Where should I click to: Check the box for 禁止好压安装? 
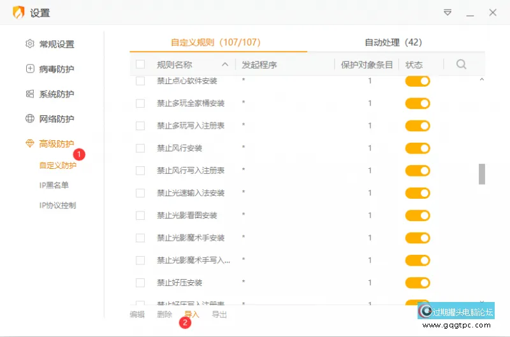(x=140, y=283)
